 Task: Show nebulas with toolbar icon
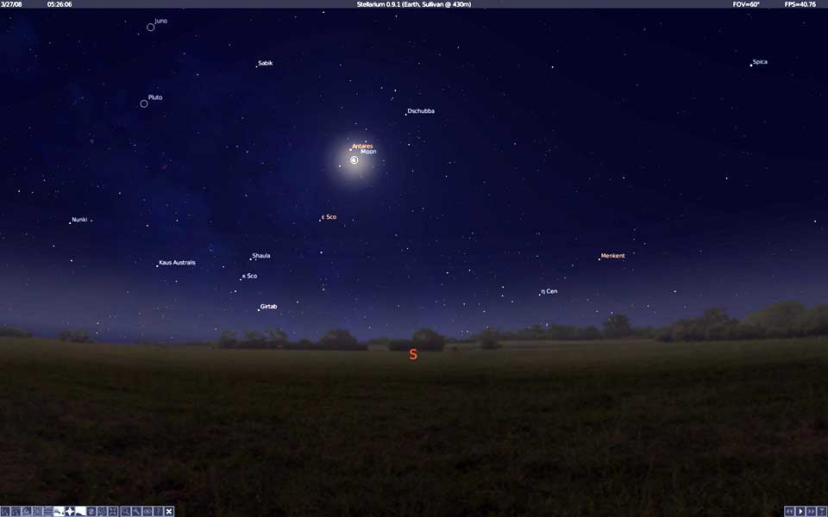click(x=91, y=511)
